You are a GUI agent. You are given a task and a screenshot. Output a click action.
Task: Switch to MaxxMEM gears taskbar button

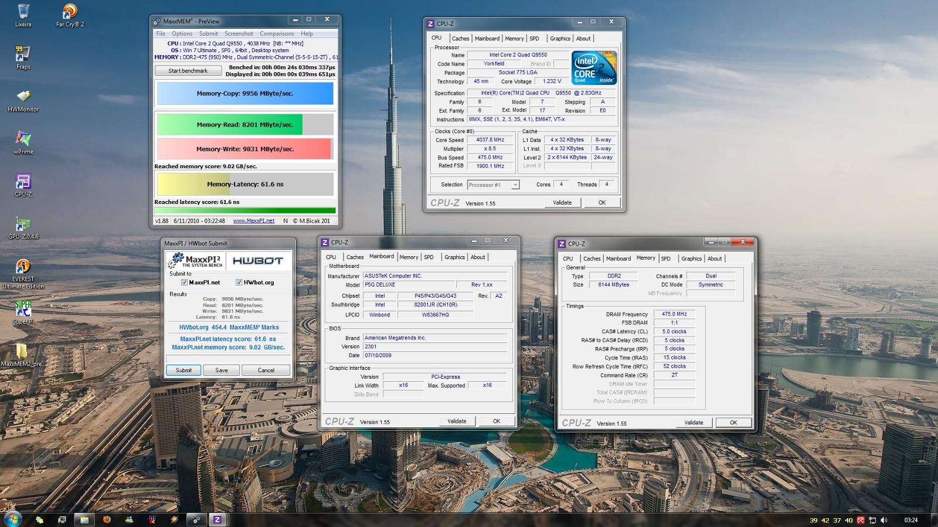[x=196, y=519]
